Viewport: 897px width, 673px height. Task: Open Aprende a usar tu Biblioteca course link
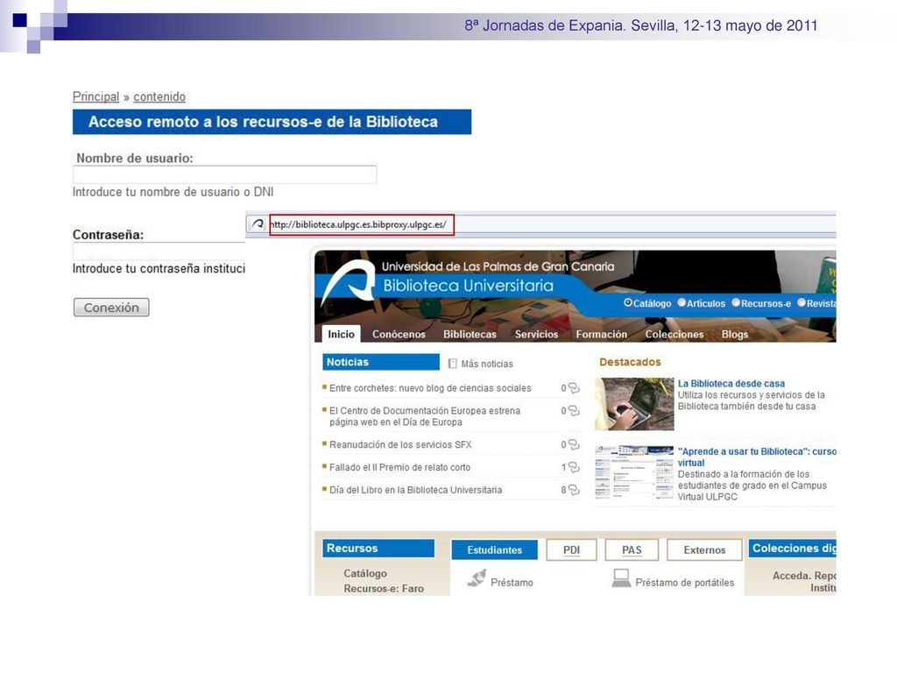(x=757, y=457)
